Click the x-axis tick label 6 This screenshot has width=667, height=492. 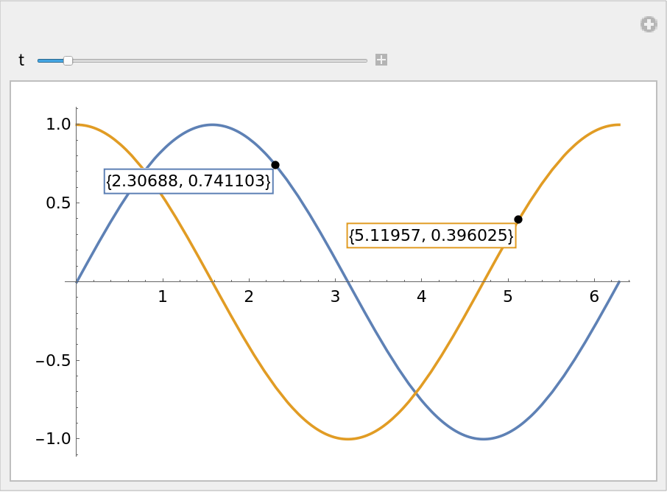coord(593,297)
